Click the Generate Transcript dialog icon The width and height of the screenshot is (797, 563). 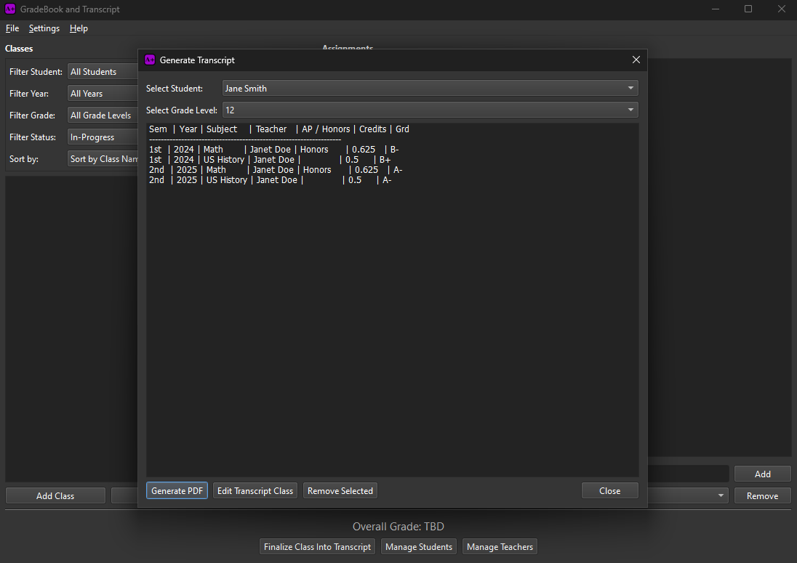[x=150, y=60]
